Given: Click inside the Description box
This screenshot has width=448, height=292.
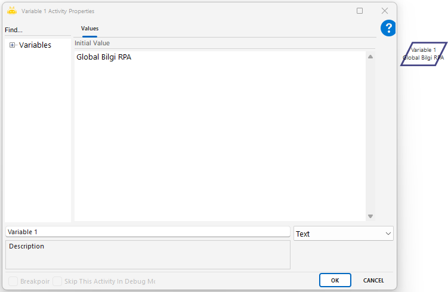Looking at the screenshot, I should (147, 255).
